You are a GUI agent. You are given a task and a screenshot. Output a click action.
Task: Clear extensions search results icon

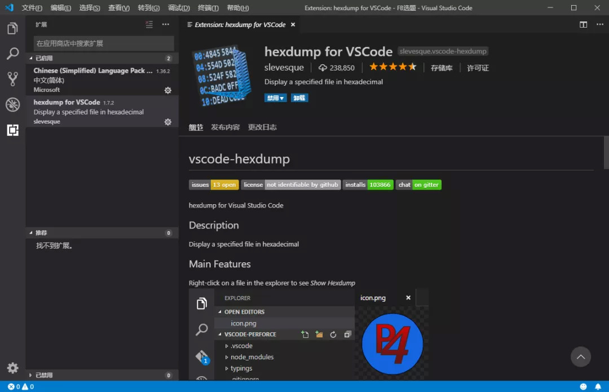pyautogui.click(x=149, y=24)
